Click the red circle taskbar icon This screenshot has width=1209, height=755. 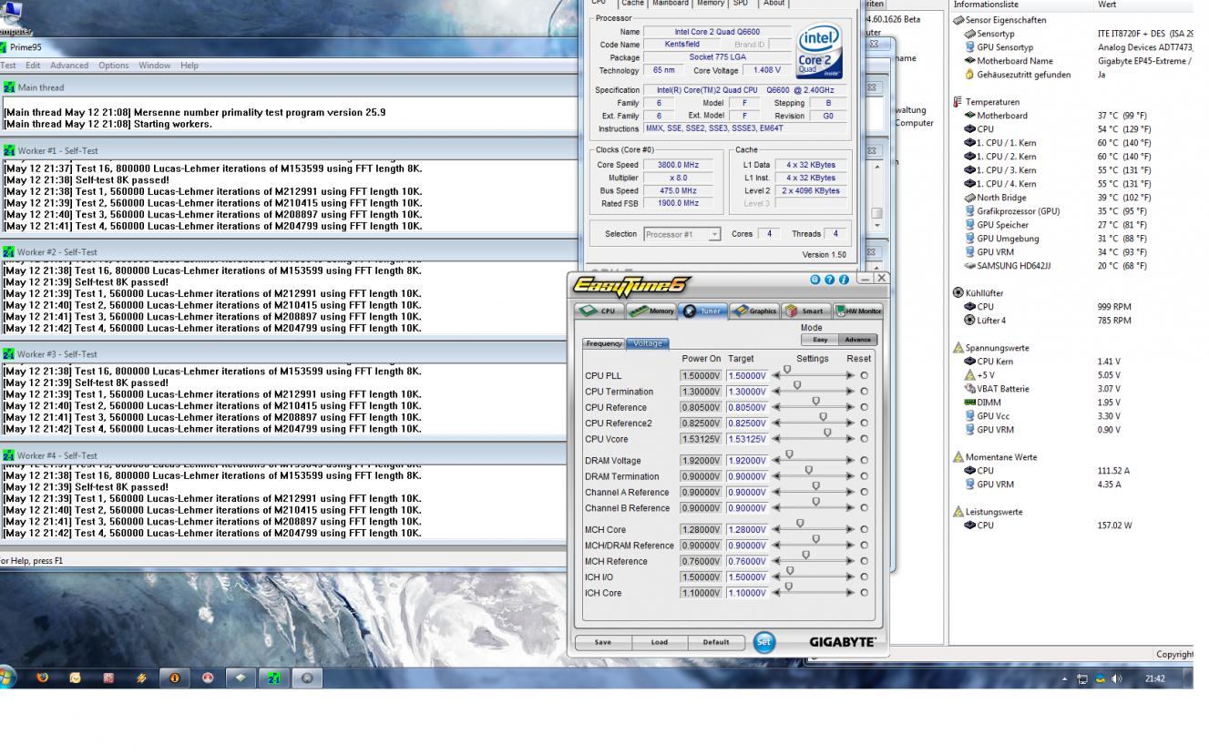click(207, 678)
